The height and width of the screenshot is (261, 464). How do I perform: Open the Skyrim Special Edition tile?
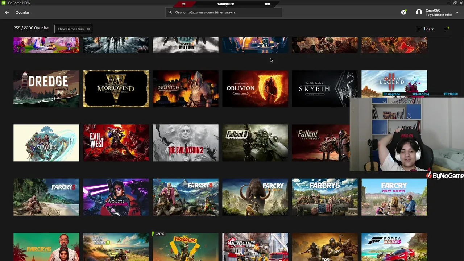click(325, 89)
